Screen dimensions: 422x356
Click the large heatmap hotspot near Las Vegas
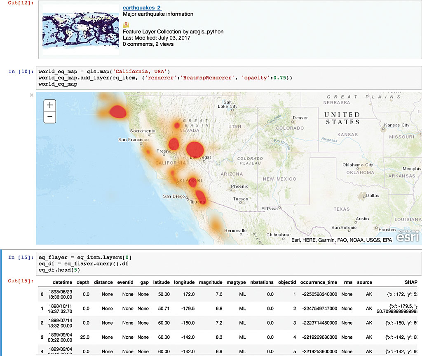(195, 149)
